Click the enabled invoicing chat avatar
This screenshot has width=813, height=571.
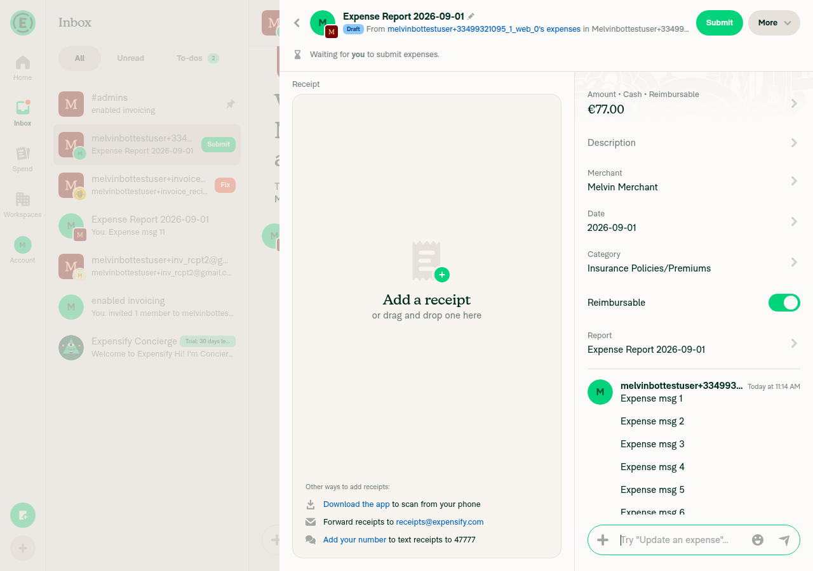point(71,307)
